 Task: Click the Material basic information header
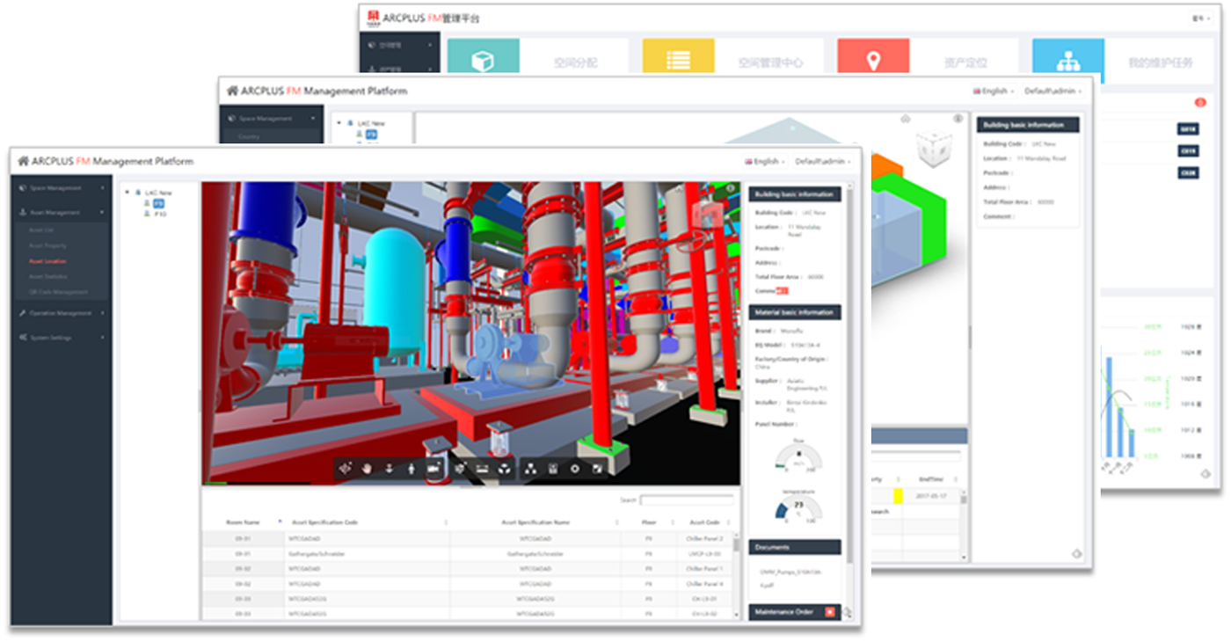click(x=795, y=312)
